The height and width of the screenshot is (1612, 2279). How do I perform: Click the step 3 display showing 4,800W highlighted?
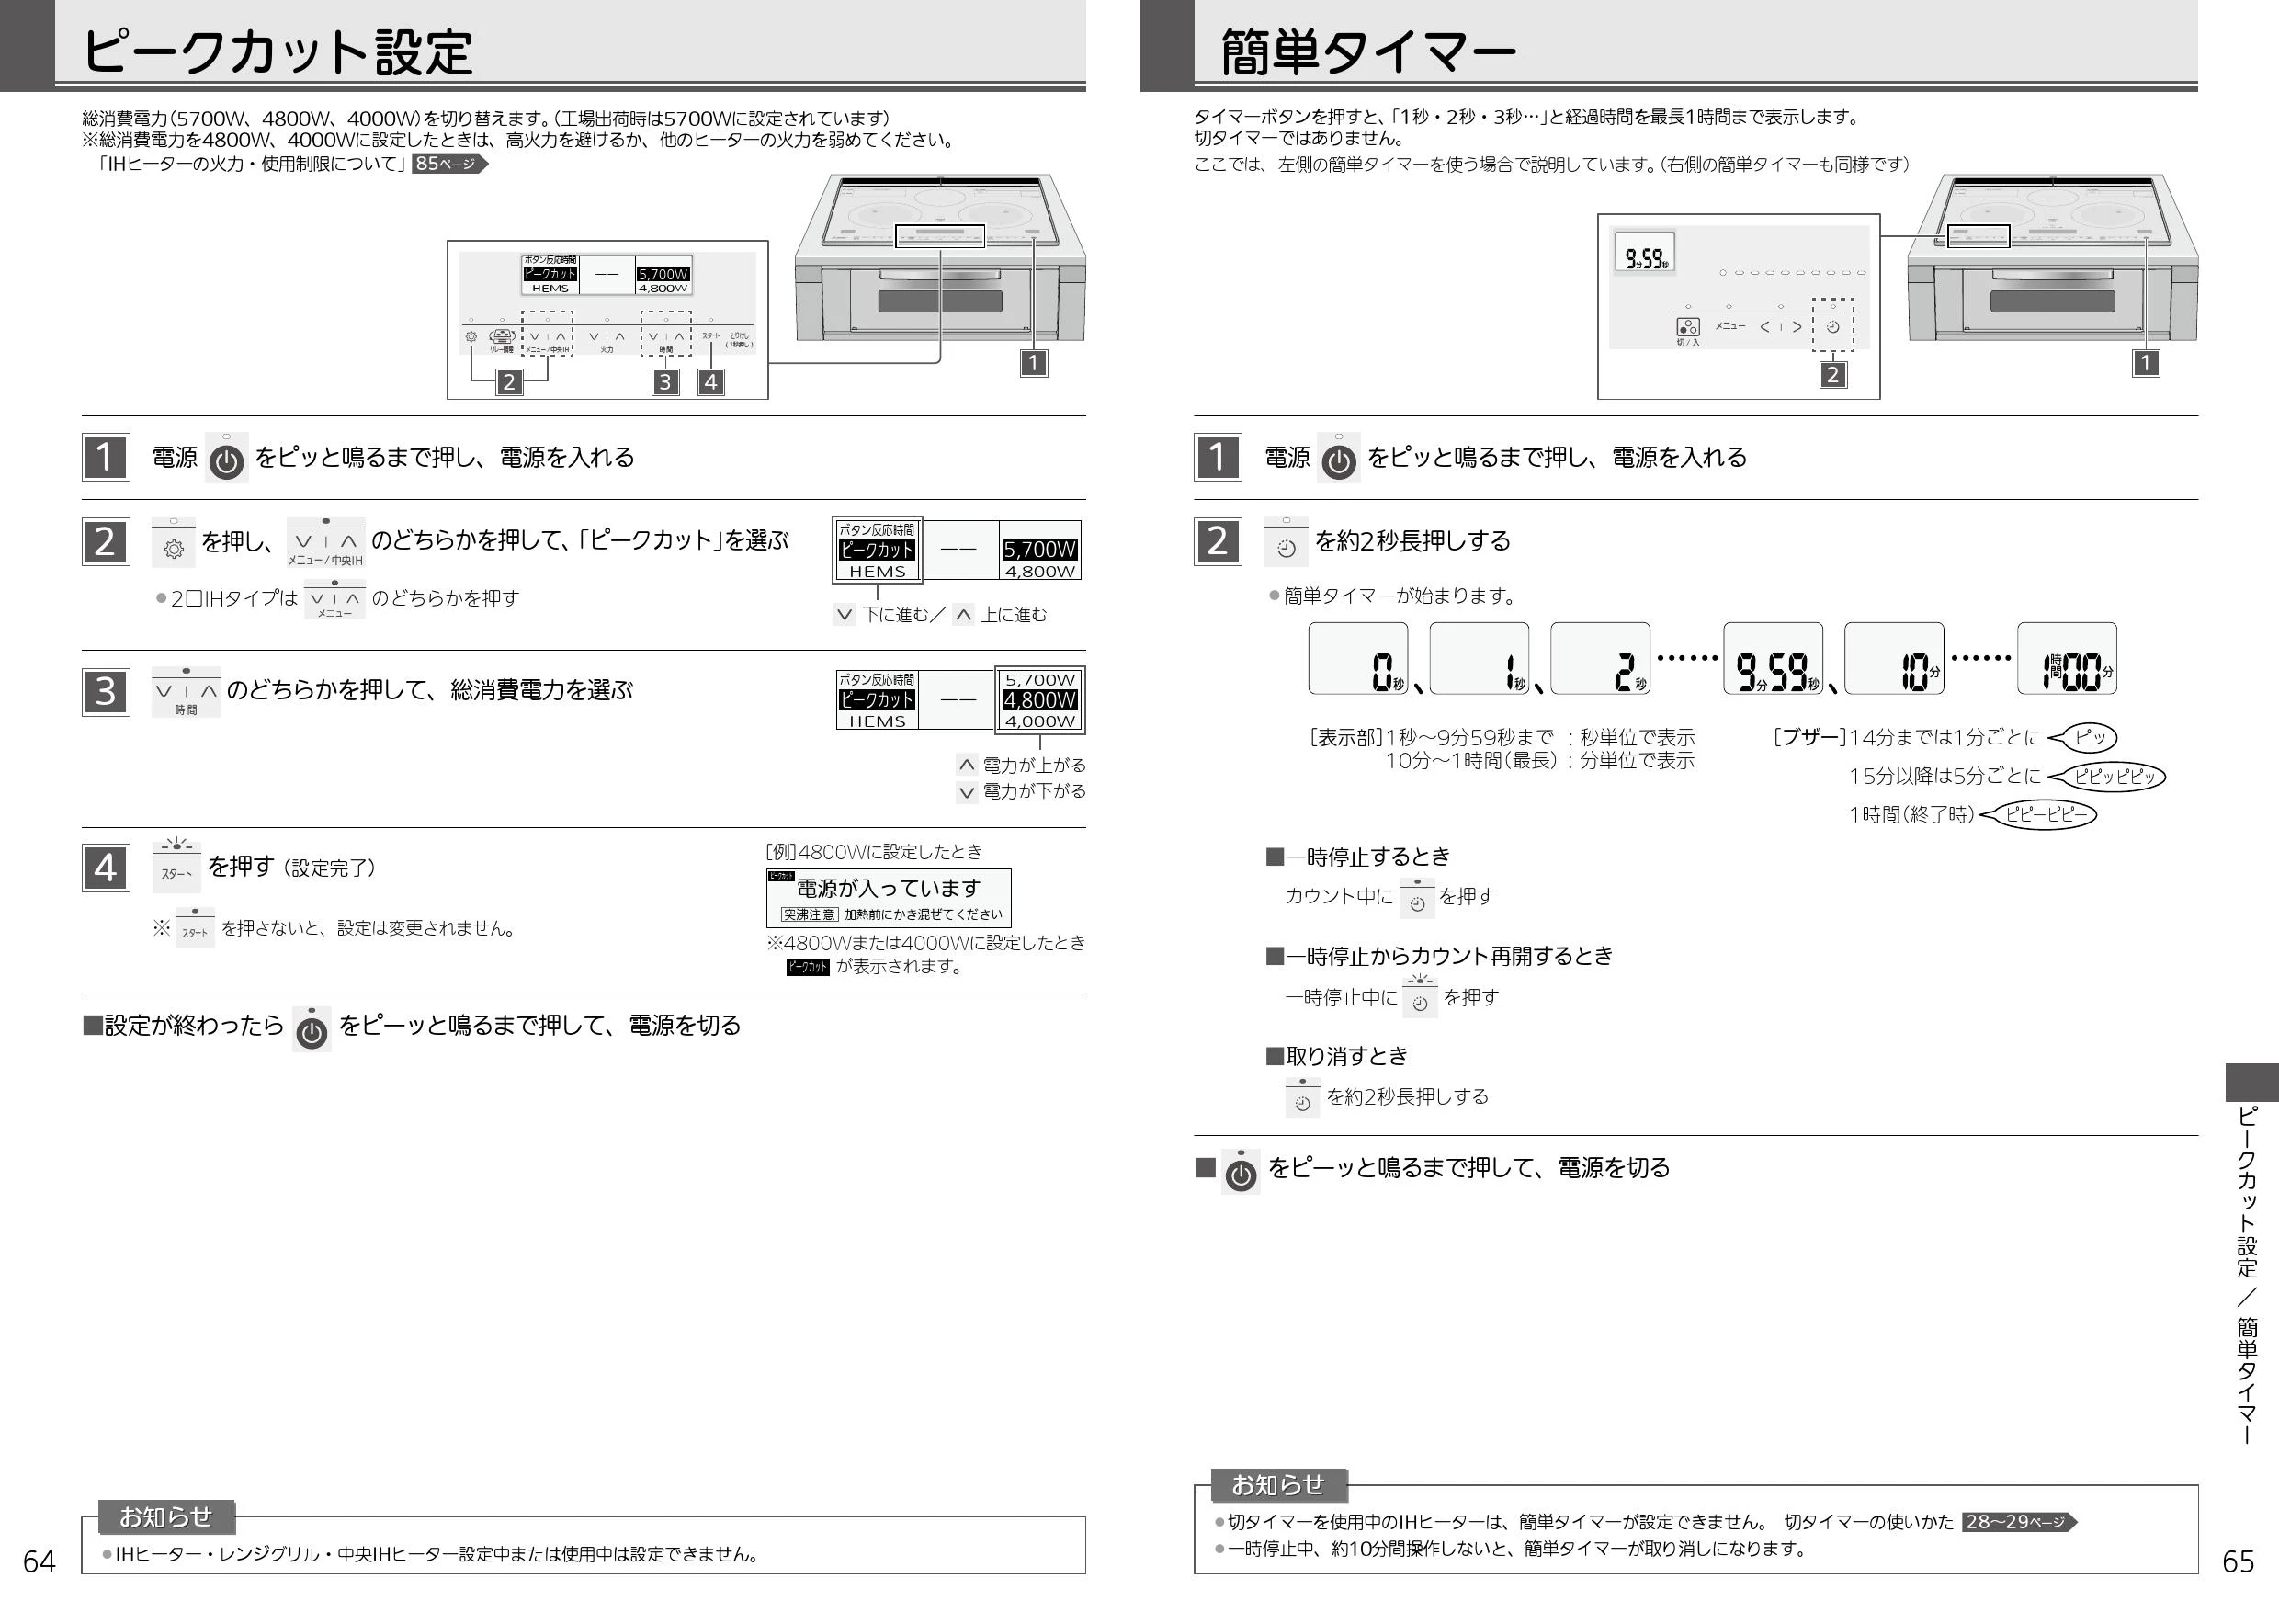tap(959, 699)
